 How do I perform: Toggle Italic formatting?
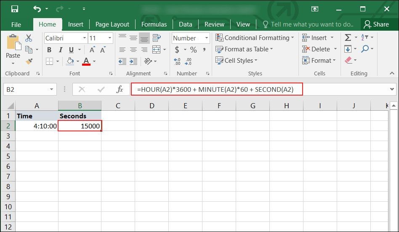tap(61, 50)
